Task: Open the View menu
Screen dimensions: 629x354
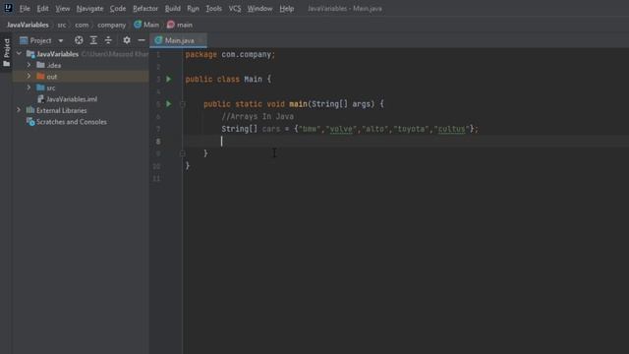Action: (62, 9)
